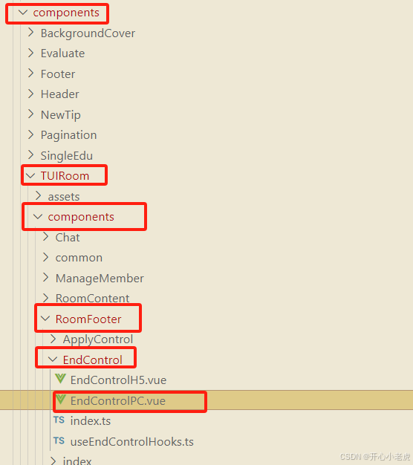Click the TS icon of index.ts
The width and height of the screenshot is (413, 465).
59,420
